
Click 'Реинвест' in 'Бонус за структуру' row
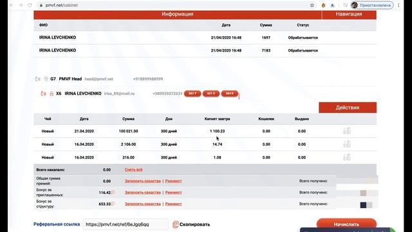[173, 204]
